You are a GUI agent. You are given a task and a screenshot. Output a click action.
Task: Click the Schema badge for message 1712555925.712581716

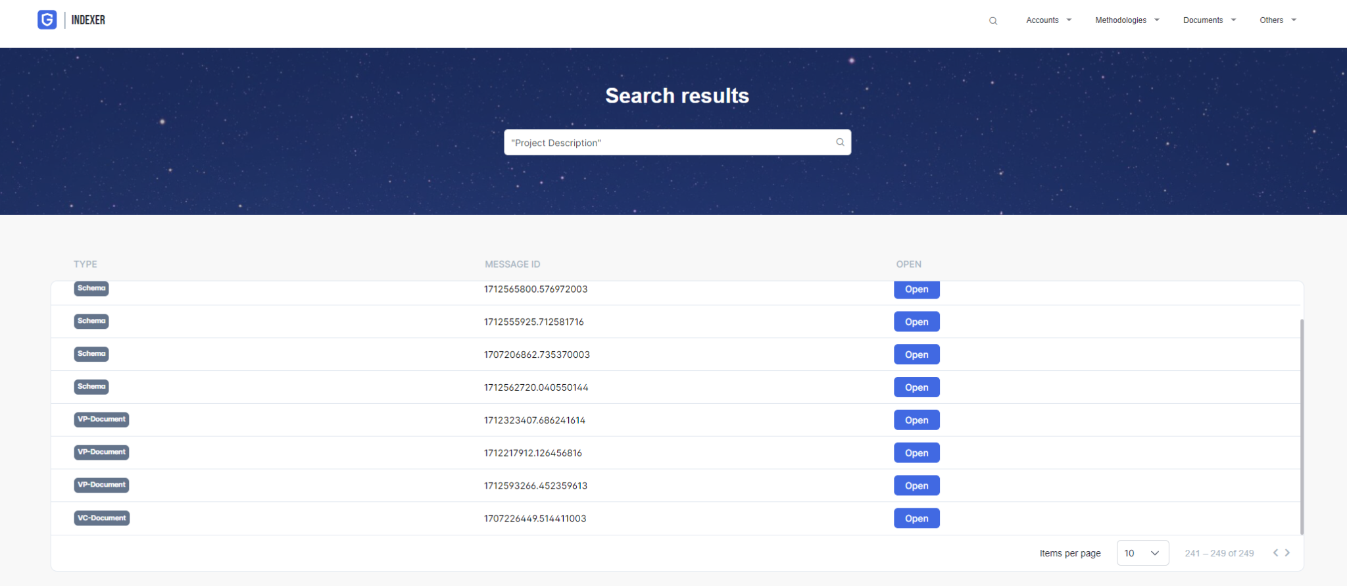[91, 321]
